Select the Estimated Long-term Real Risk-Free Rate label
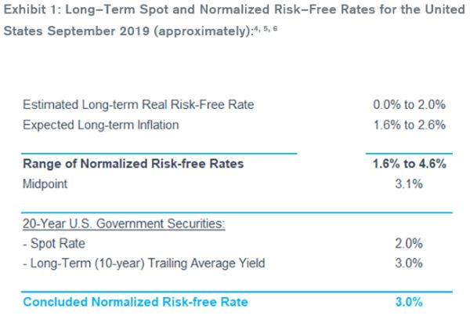The height and width of the screenshot is (323, 470). click(x=139, y=105)
